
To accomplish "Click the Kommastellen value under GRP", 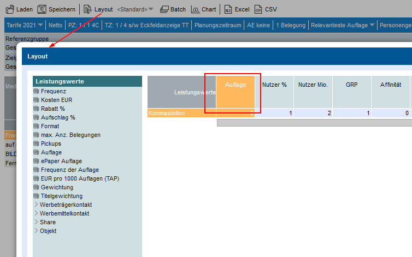I will (x=351, y=113).
